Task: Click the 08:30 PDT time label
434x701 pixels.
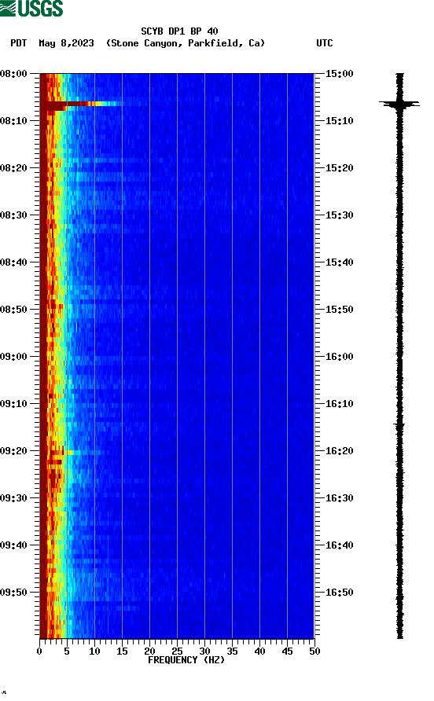Action: coord(13,215)
